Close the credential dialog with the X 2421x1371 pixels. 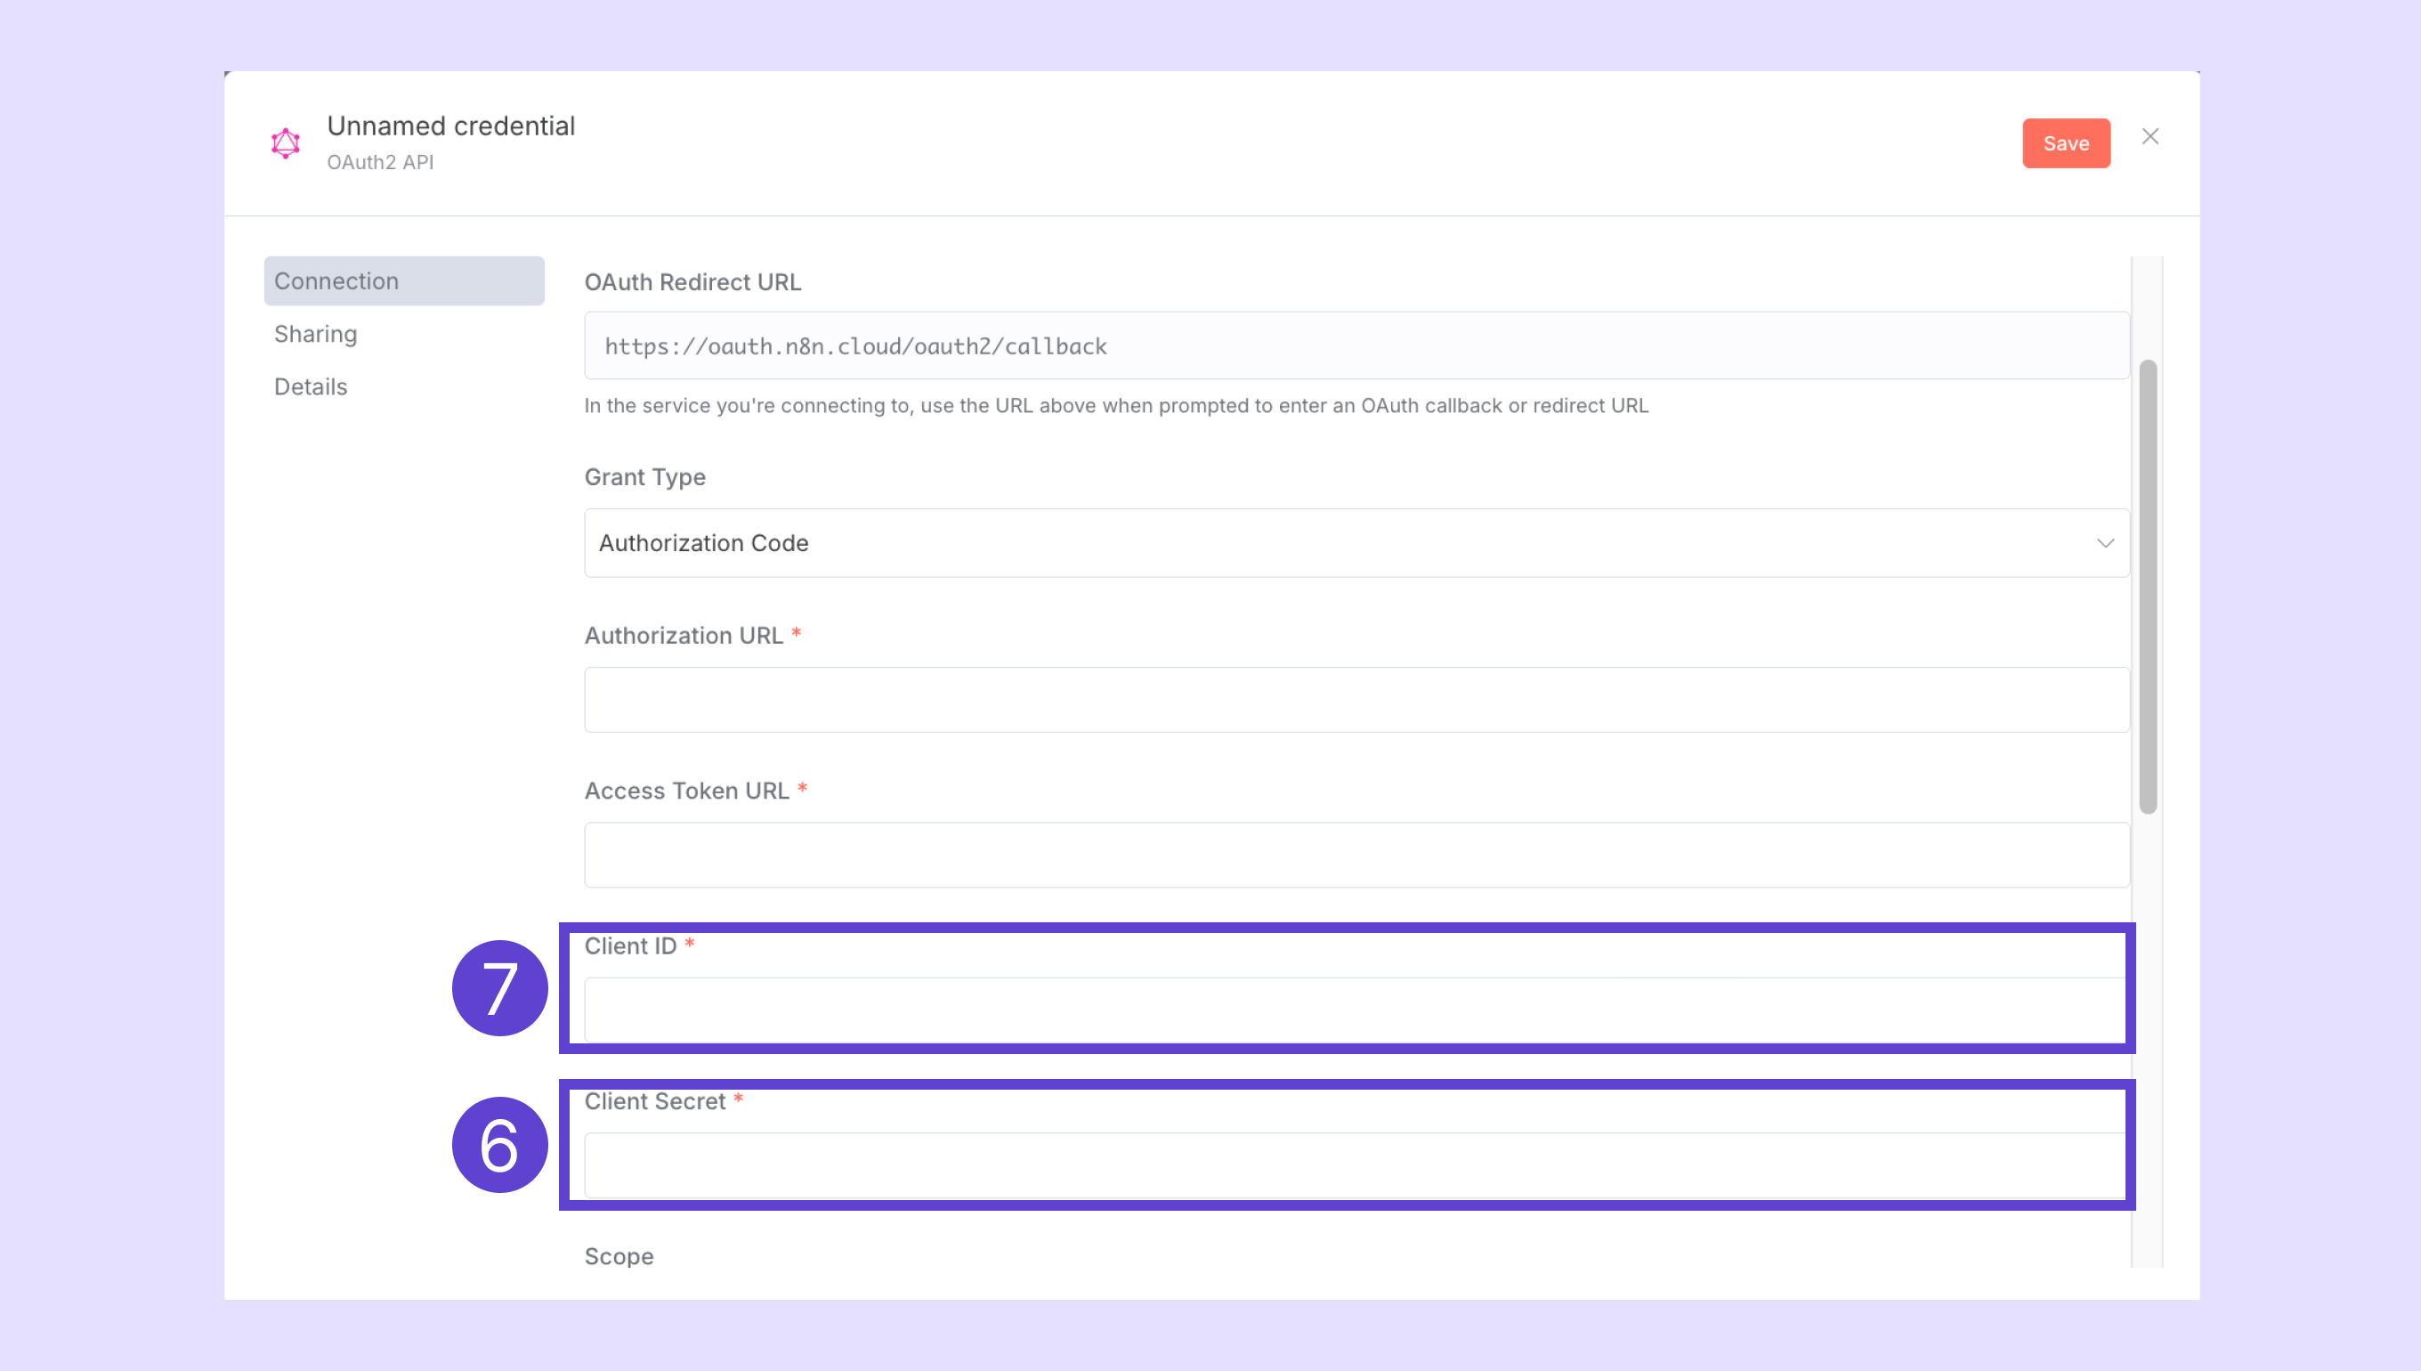[2150, 136]
